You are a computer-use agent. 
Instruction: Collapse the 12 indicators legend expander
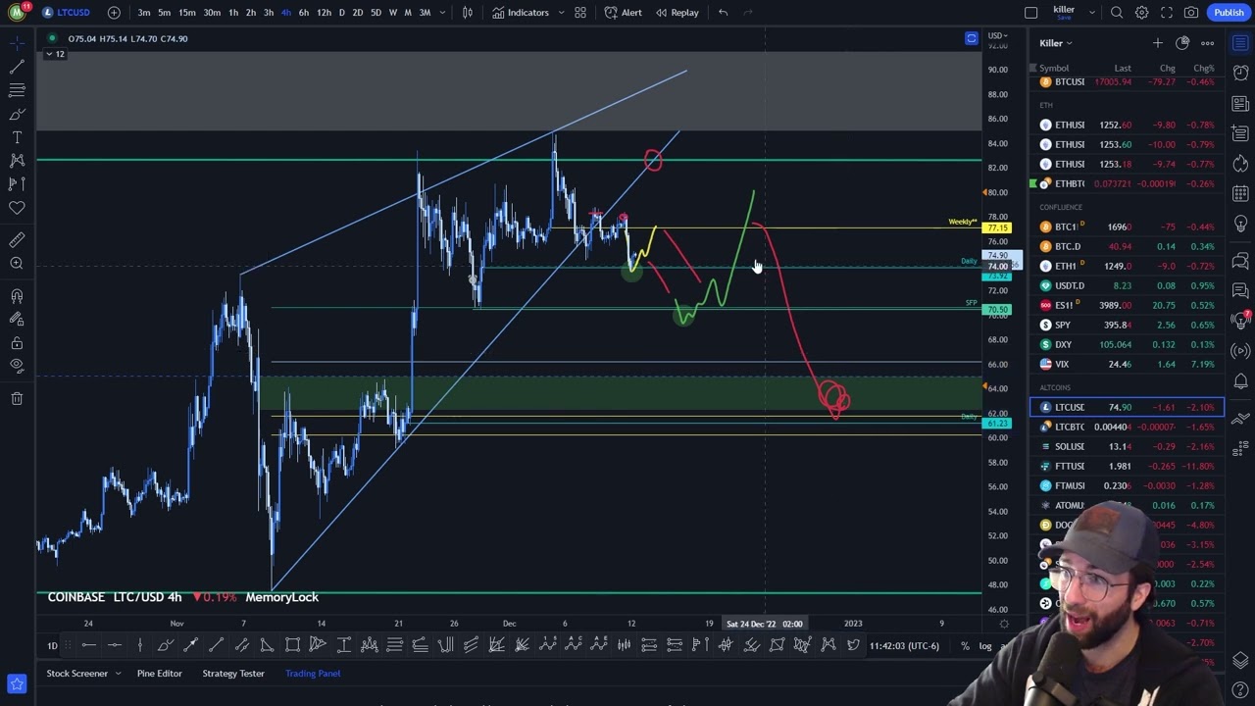tap(55, 54)
